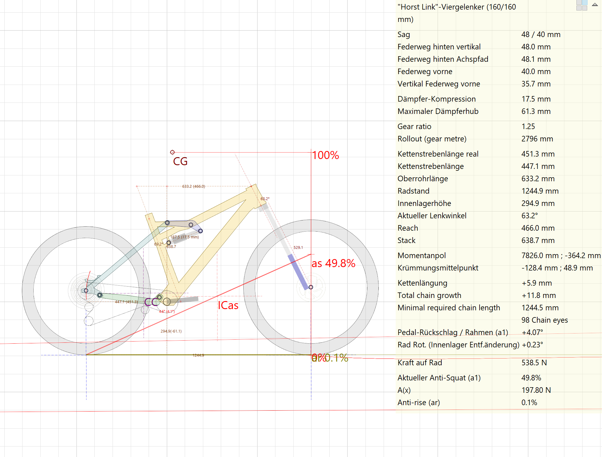Select the Gear ratio 1.25 value
Viewport: 602px width, 457px height.
(528, 127)
